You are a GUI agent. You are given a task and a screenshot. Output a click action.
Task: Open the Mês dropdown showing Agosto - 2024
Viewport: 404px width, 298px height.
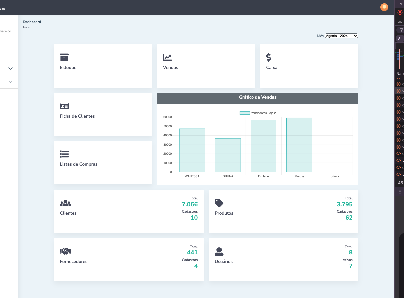coord(341,36)
